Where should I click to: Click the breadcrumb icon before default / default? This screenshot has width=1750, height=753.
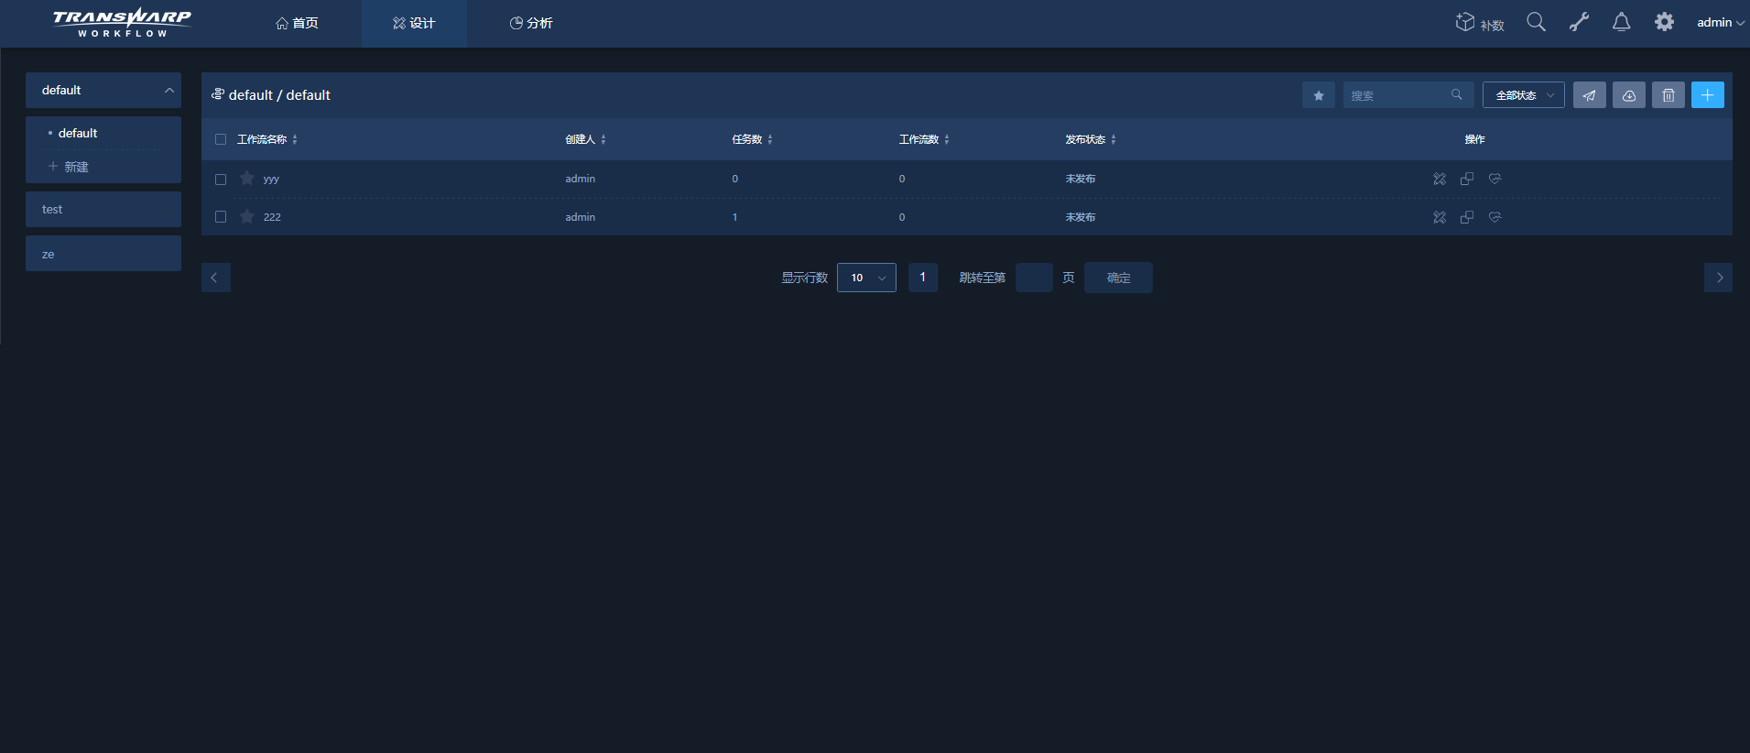pyautogui.click(x=218, y=94)
